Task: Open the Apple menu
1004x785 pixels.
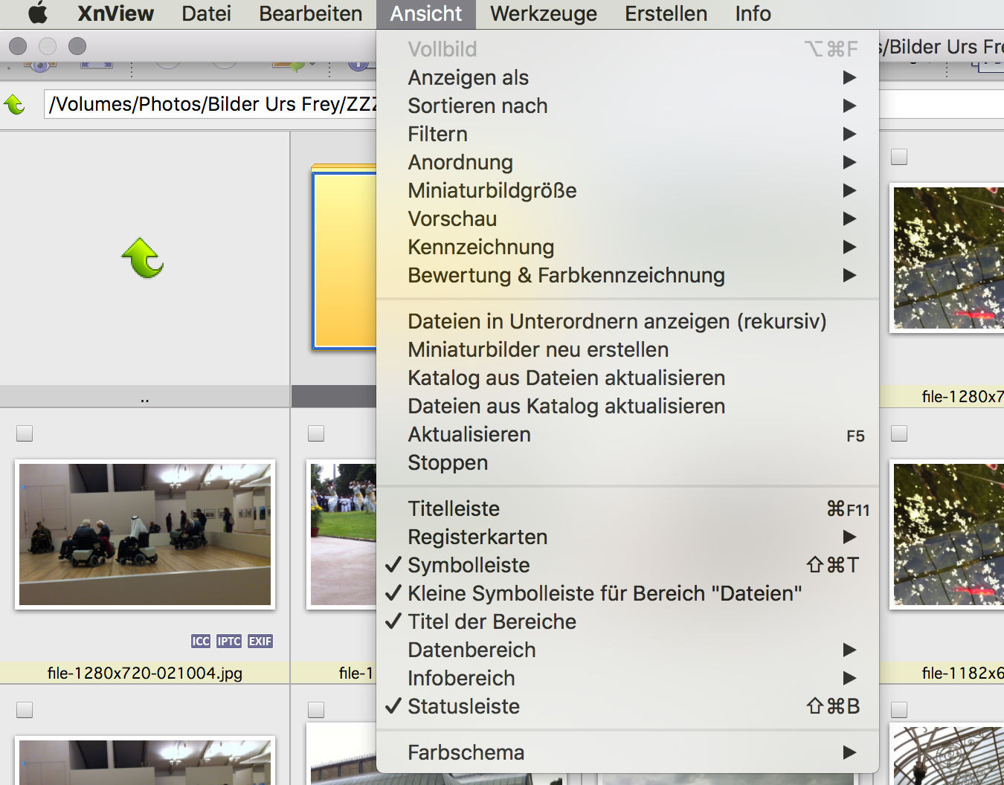Action: (37, 13)
